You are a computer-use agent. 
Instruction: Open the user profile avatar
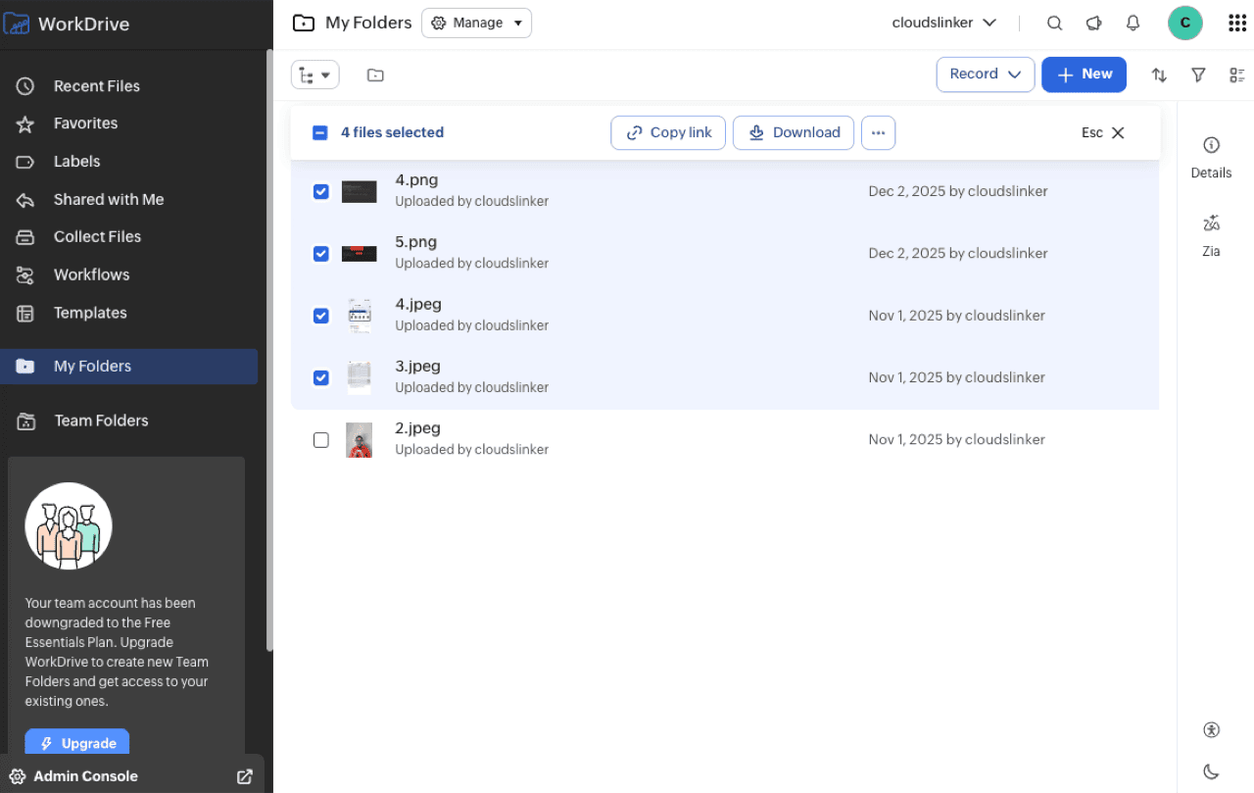(x=1185, y=23)
